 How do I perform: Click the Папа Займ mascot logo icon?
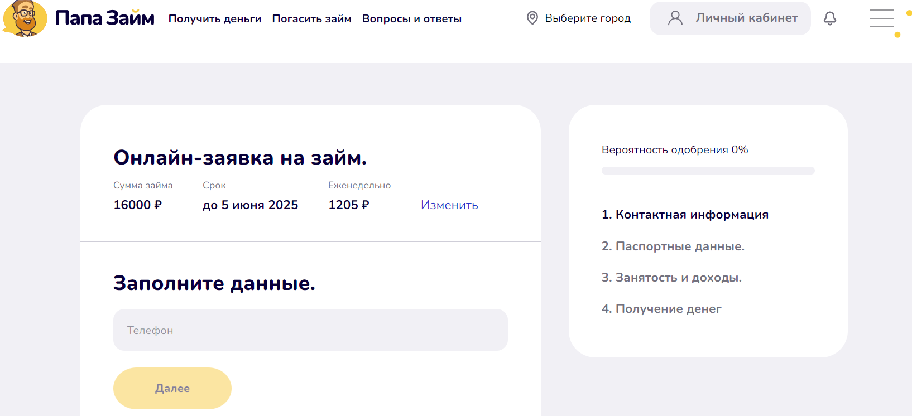(25, 18)
